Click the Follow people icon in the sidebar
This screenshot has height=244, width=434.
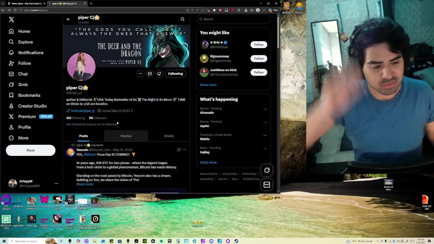coord(11,63)
